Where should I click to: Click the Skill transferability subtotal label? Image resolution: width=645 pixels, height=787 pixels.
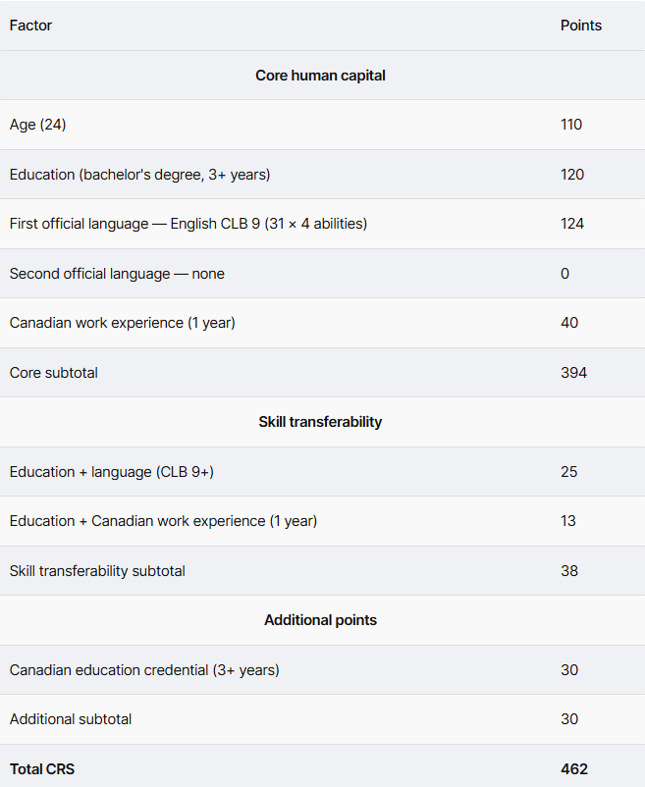coord(97,571)
